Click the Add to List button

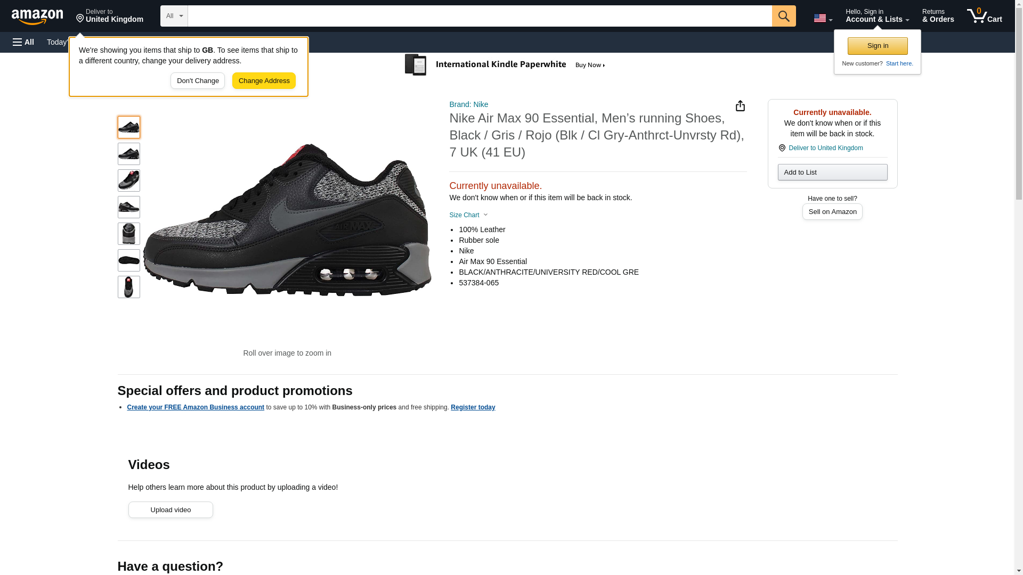(x=832, y=172)
